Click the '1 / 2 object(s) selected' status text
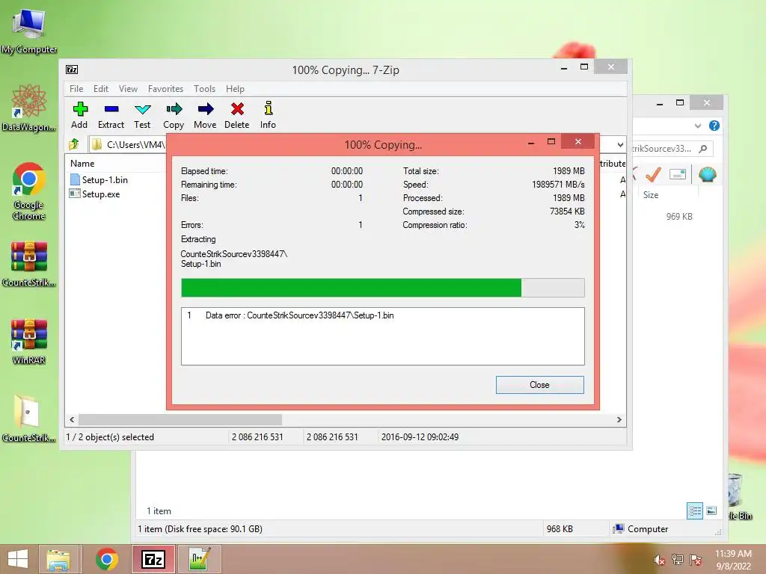766x574 pixels. pyautogui.click(x=110, y=436)
